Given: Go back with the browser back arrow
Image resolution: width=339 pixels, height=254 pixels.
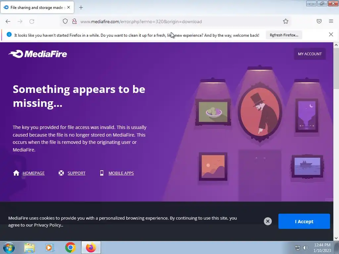Looking at the screenshot, I should point(8,21).
